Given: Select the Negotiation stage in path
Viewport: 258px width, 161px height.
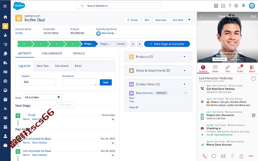Looking at the screenshot, I should [x=105, y=44].
